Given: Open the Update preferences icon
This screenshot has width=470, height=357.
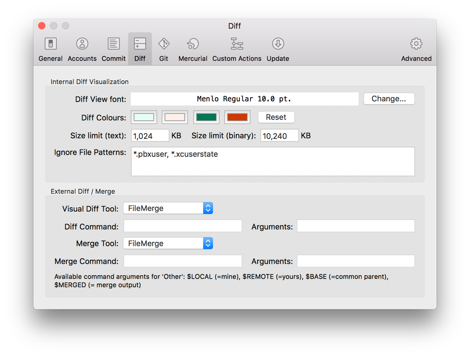Looking at the screenshot, I should pyautogui.click(x=278, y=44).
